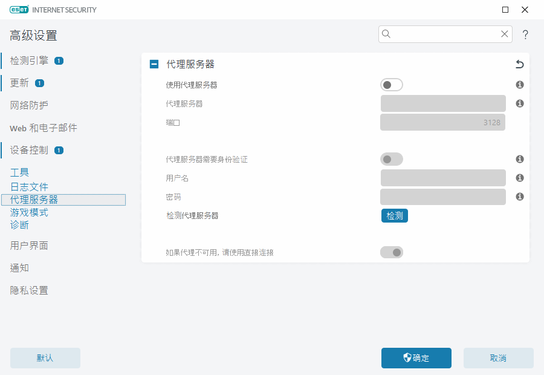Image resolution: width=544 pixels, height=375 pixels.
Task: Toggle the fallback to direct connection switch
Action: coord(392,252)
